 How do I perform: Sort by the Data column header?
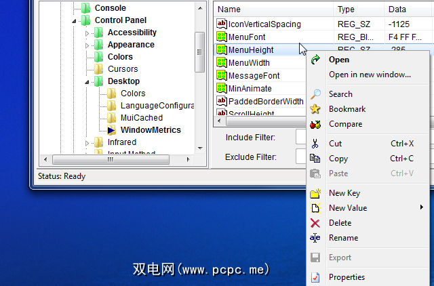click(409, 9)
